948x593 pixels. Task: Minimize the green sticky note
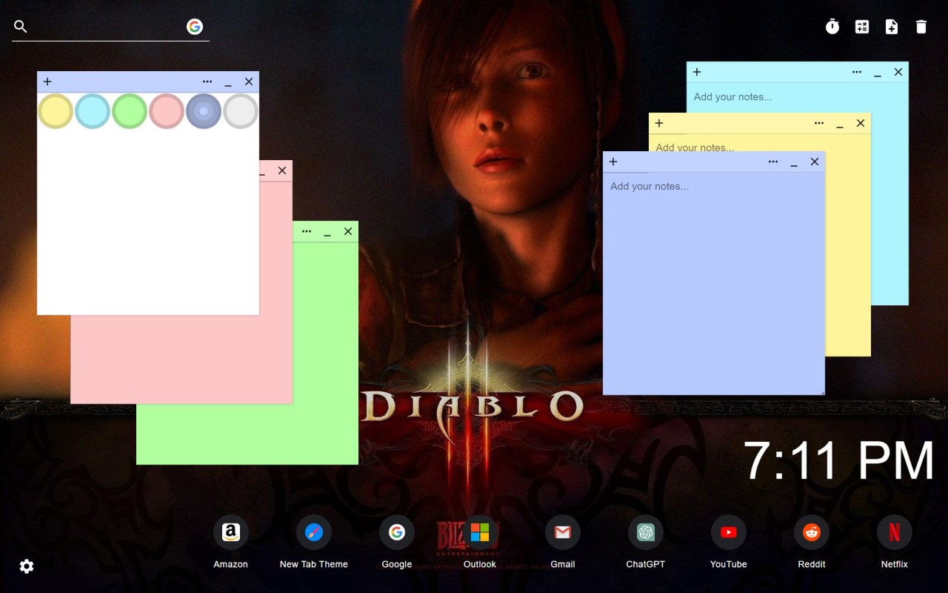click(327, 233)
